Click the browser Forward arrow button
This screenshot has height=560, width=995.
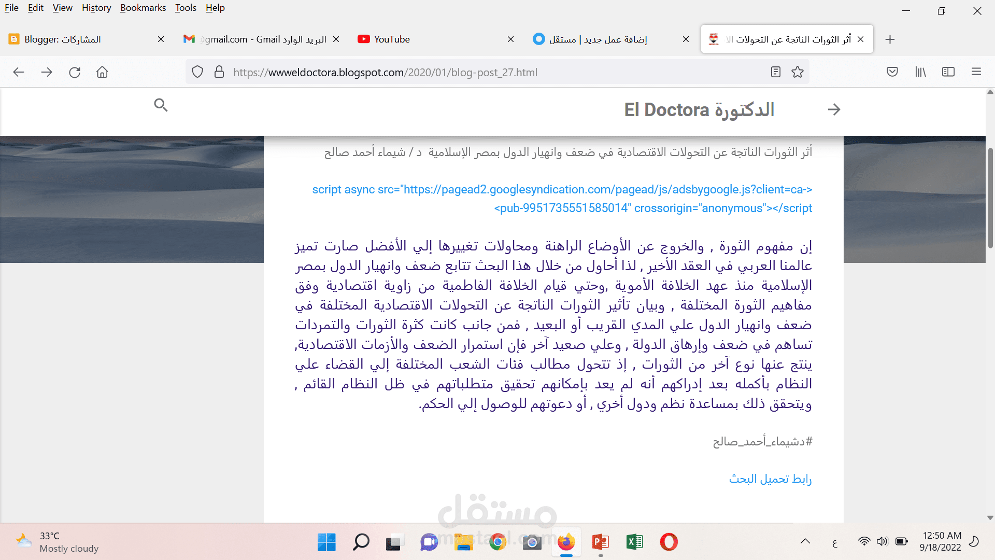coord(47,72)
